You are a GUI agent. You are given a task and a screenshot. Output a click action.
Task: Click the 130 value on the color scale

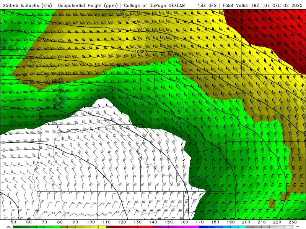tap(138, 222)
